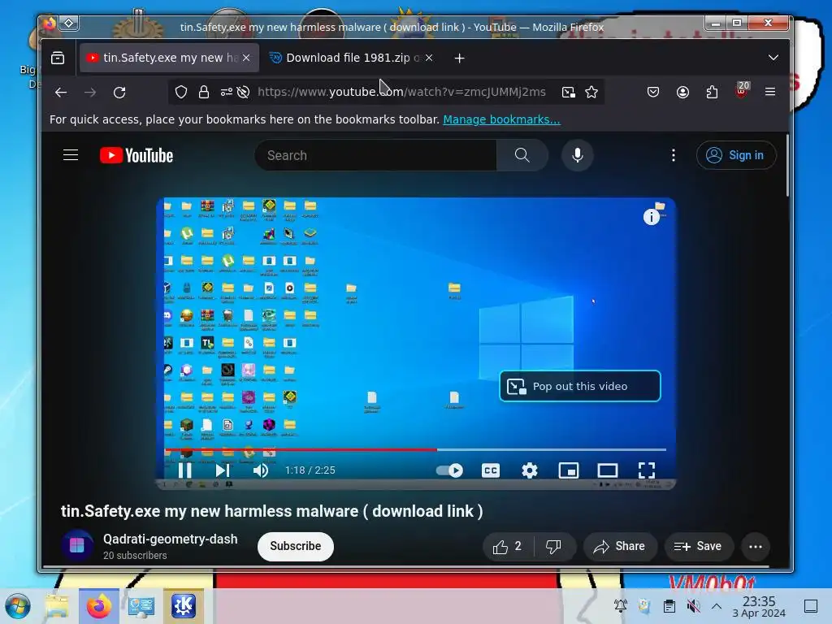
Task: Click Pop out this video button
Action: [580, 386]
